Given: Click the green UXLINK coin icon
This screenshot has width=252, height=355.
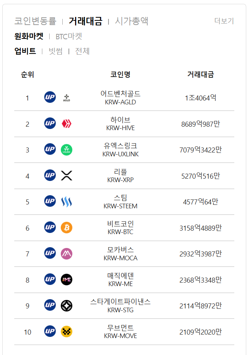Looking at the screenshot, I should tap(67, 150).
